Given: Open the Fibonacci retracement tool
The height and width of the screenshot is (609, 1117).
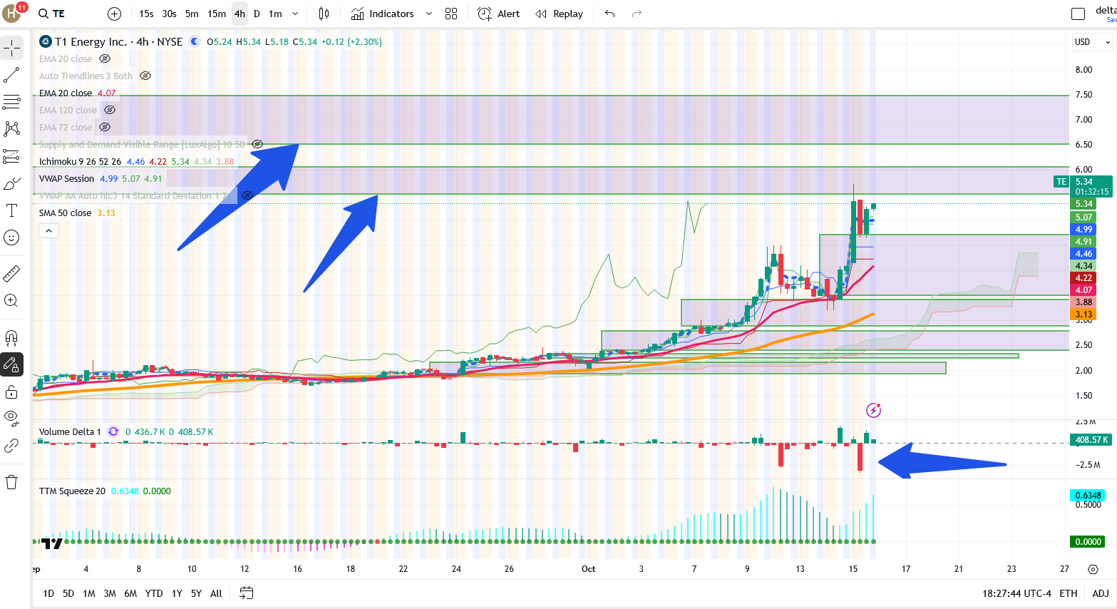Looking at the screenshot, I should coord(11,102).
